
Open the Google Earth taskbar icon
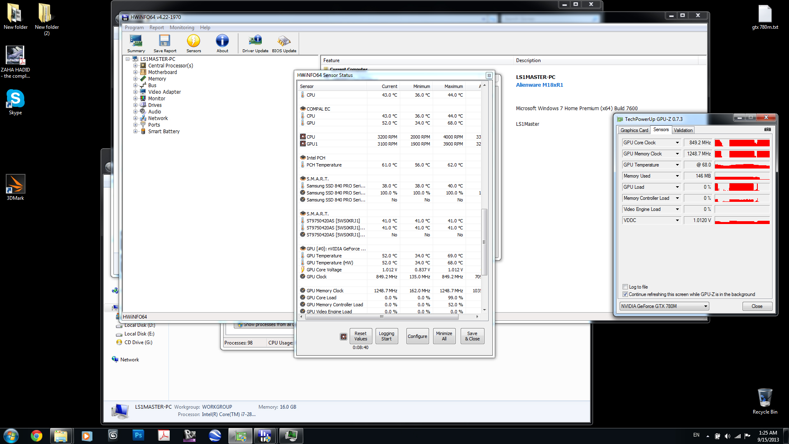pyautogui.click(x=215, y=436)
